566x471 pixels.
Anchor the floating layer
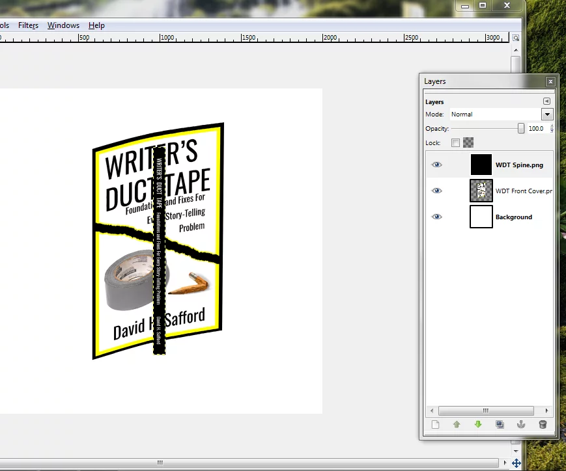(520, 425)
